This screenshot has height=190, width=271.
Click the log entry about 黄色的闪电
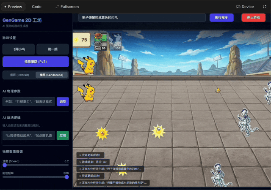click(110, 169)
